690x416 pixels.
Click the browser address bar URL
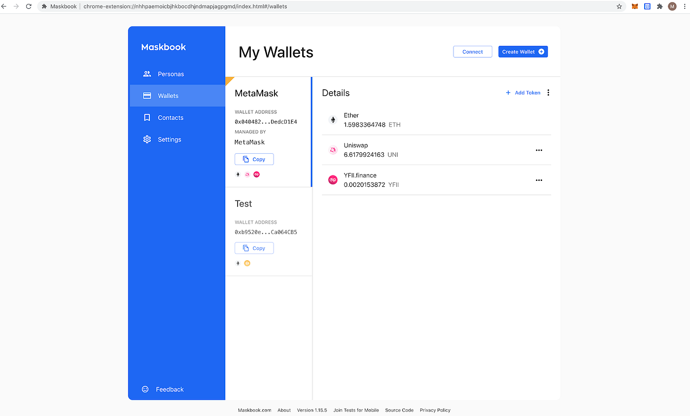(185, 6)
